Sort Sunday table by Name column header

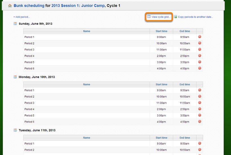coord(86,31)
